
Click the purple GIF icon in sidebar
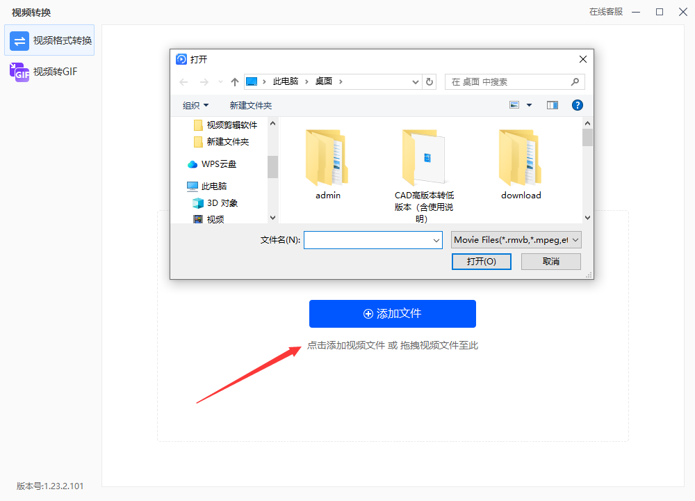[x=19, y=72]
